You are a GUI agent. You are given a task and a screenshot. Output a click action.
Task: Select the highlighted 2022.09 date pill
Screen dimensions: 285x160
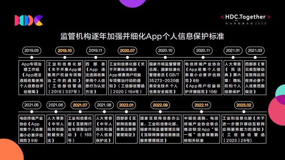[160, 105]
